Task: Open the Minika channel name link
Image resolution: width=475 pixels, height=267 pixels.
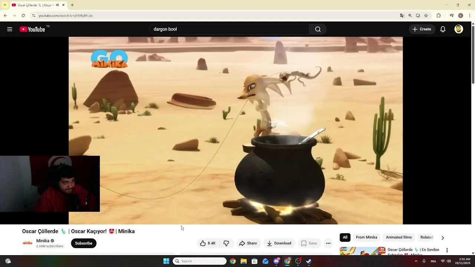Action: [x=43, y=241]
